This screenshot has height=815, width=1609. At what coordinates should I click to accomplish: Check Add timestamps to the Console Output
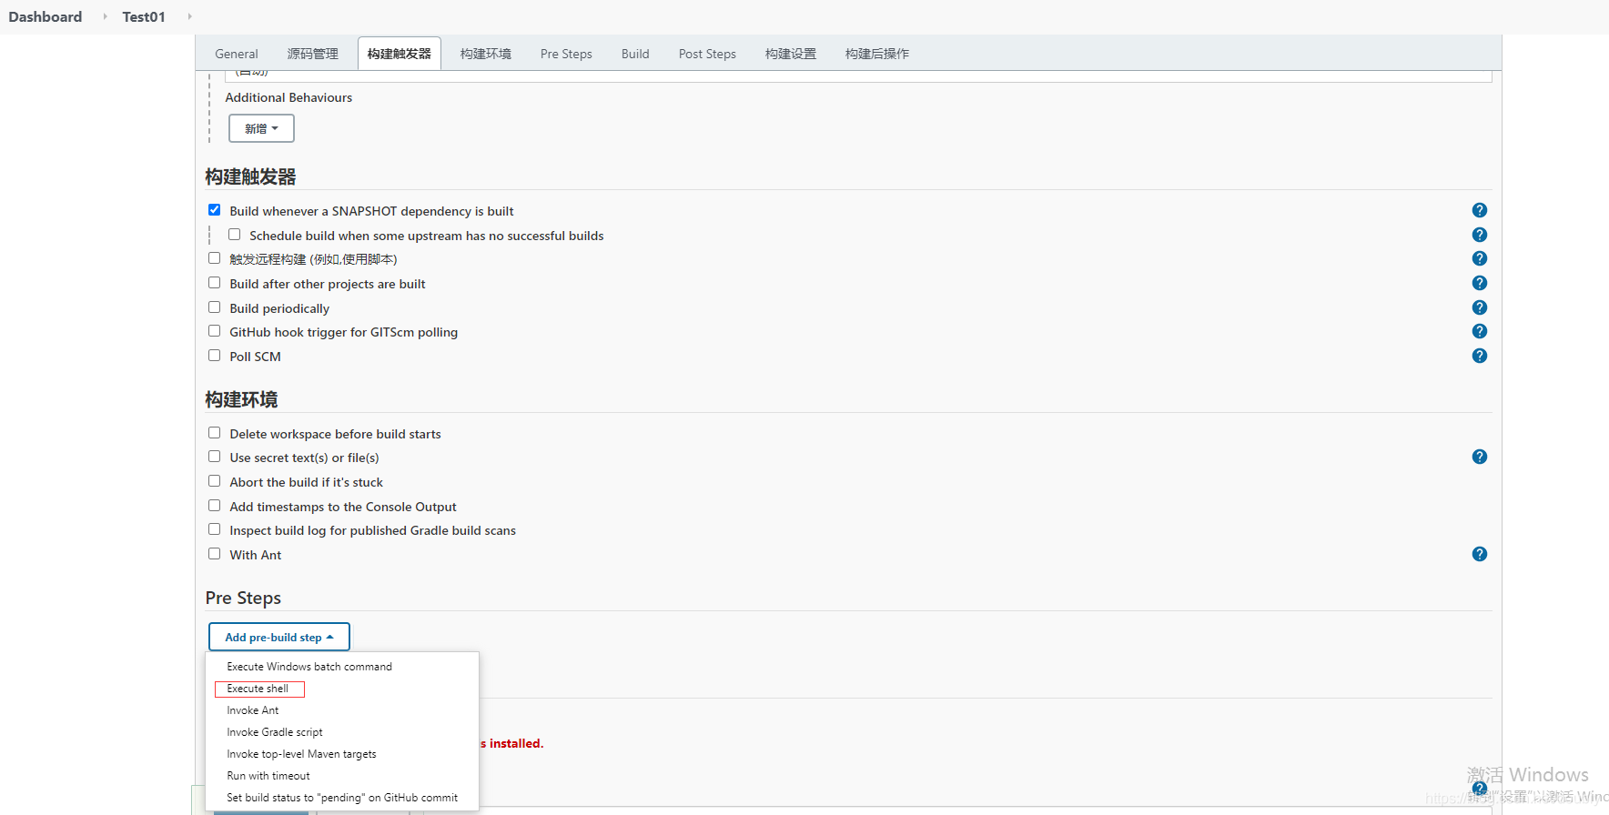click(x=215, y=506)
